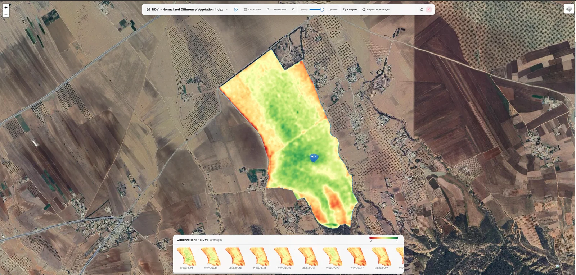Viewport: 576px width, 275px height.
Task: Click the Compare button
Action: pyautogui.click(x=350, y=10)
